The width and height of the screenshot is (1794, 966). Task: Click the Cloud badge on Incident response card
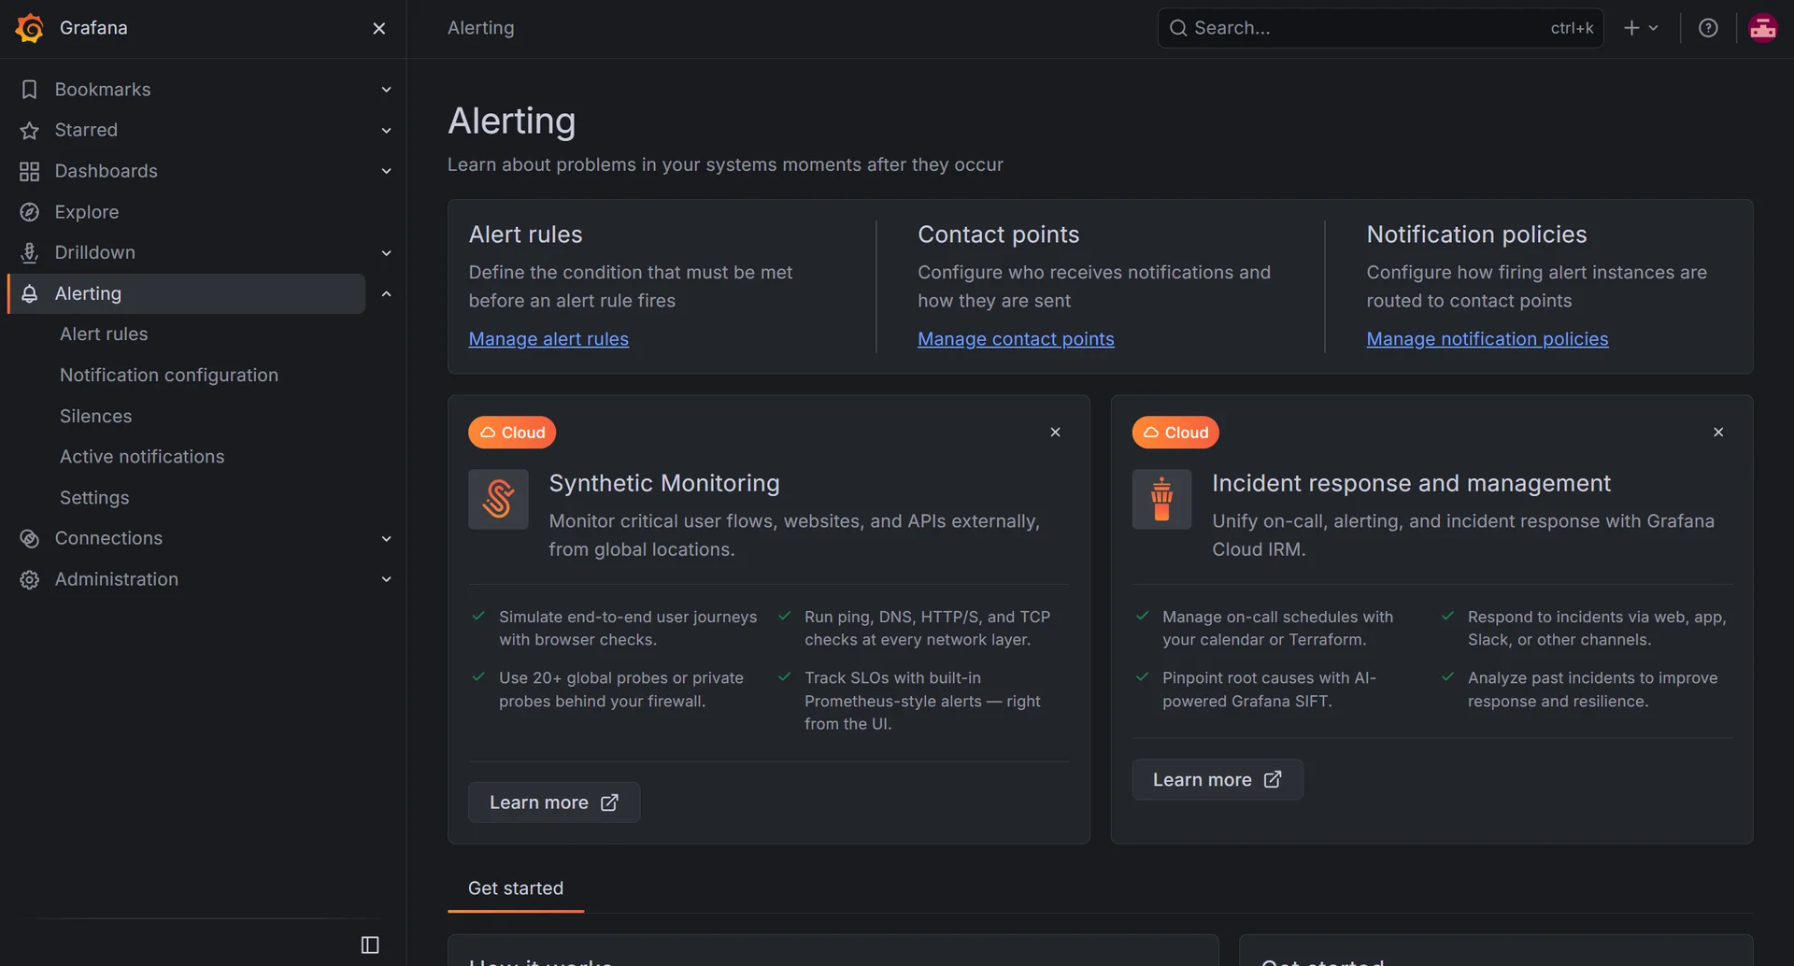(x=1175, y=433)
